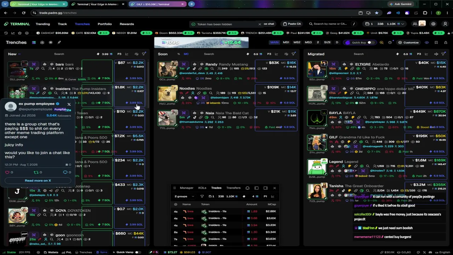Open the notification bell in the trades panel

(247, 188)
